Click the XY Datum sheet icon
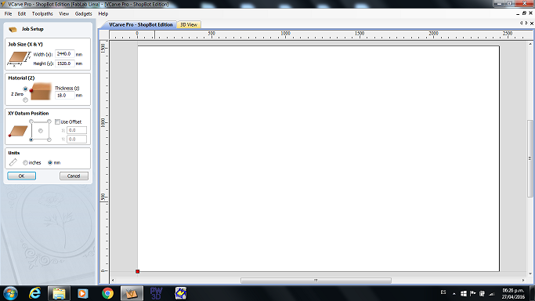Screen dimensions: 535x301 tap(18, 131)
